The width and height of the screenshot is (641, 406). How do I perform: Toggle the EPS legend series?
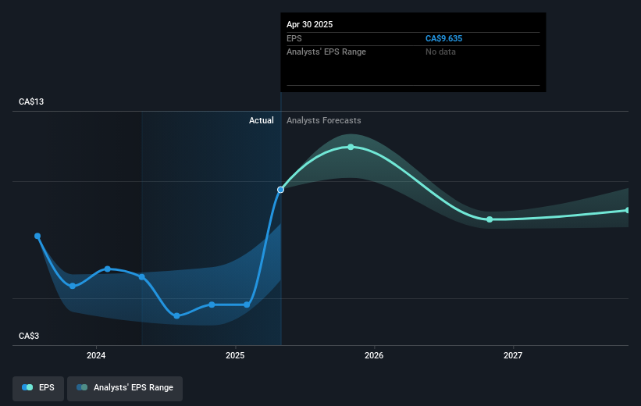[x=38, y=388]
